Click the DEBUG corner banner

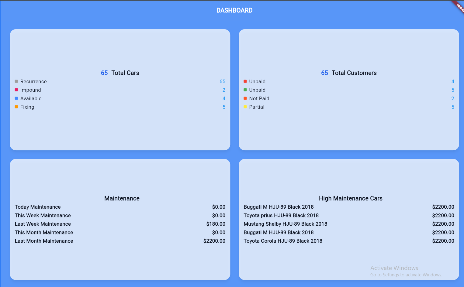pos(459,6)
